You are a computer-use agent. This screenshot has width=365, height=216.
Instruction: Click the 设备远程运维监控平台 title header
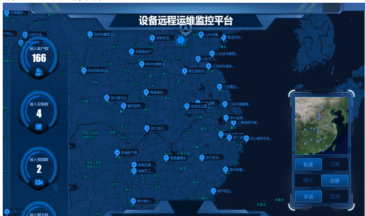[x=185, y=20]
